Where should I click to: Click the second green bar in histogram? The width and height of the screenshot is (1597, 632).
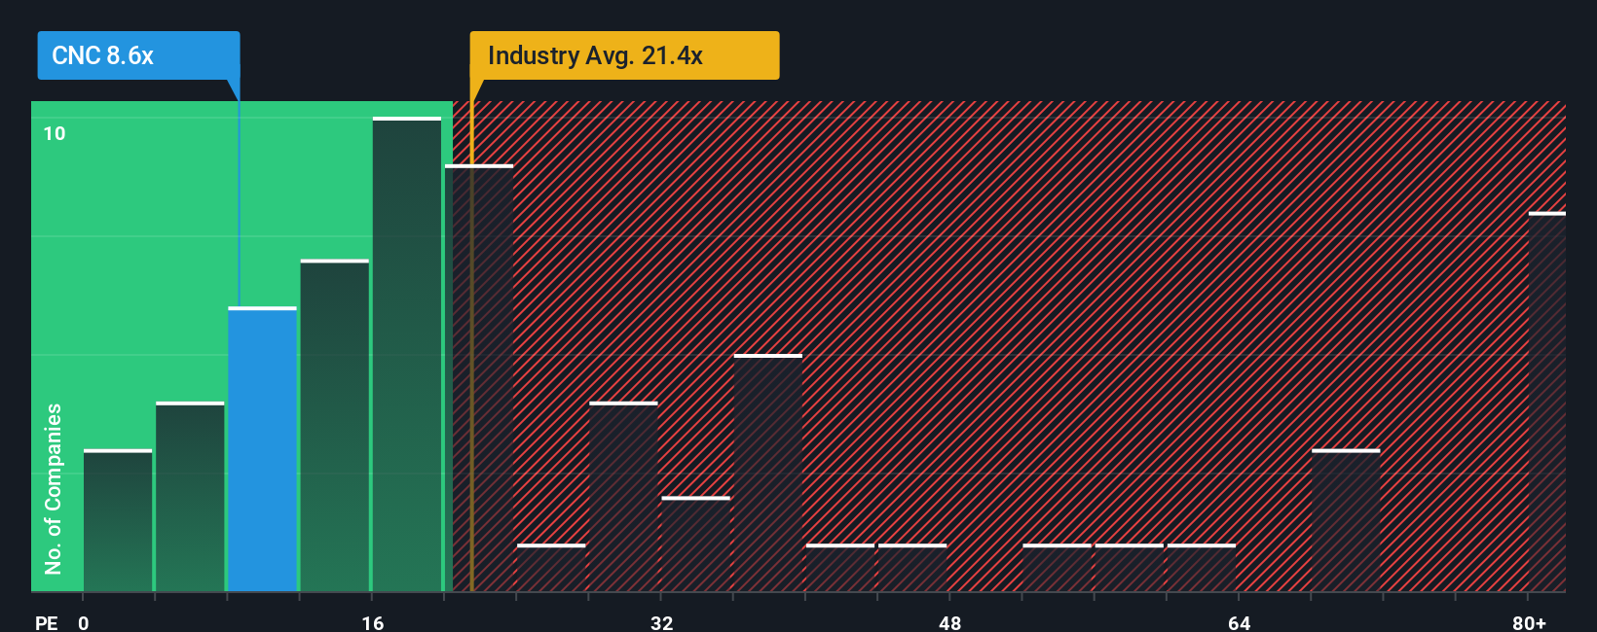pyautogui.click(x=190, y=497)
